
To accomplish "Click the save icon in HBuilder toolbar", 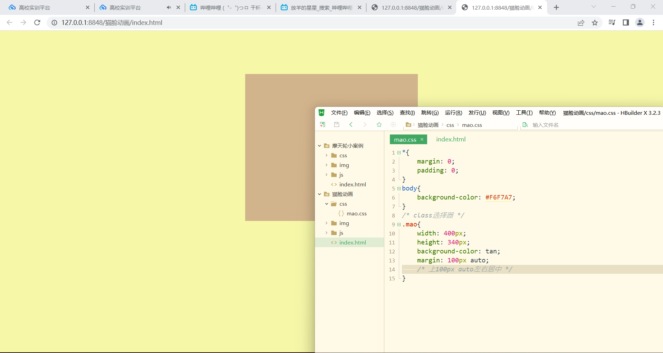I will (337, 124).
